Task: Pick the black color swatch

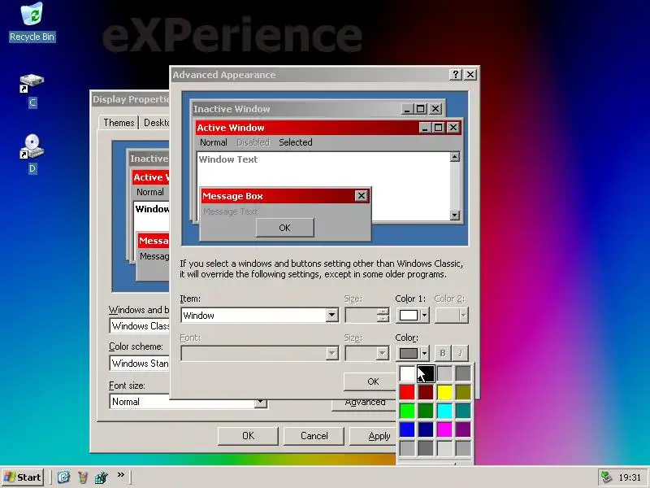Action: tap(426, 373)
